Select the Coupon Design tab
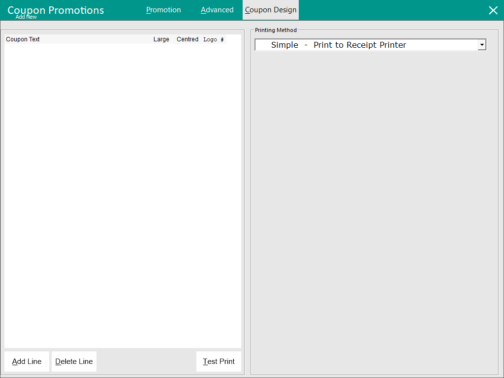 click(271, 10)
